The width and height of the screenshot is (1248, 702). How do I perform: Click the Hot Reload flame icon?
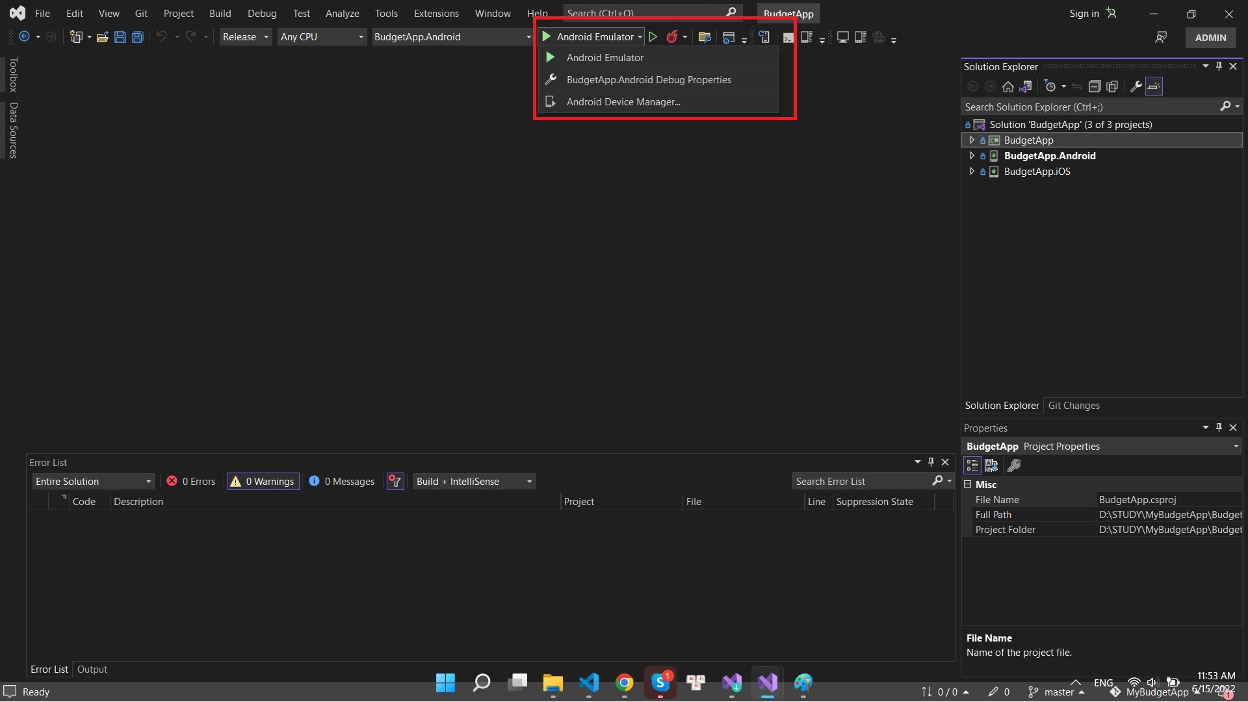672,37
